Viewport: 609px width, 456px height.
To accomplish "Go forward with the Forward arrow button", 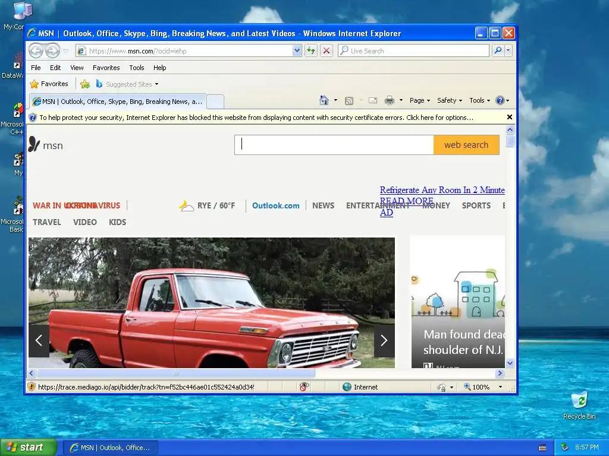I will pos(52,50).
